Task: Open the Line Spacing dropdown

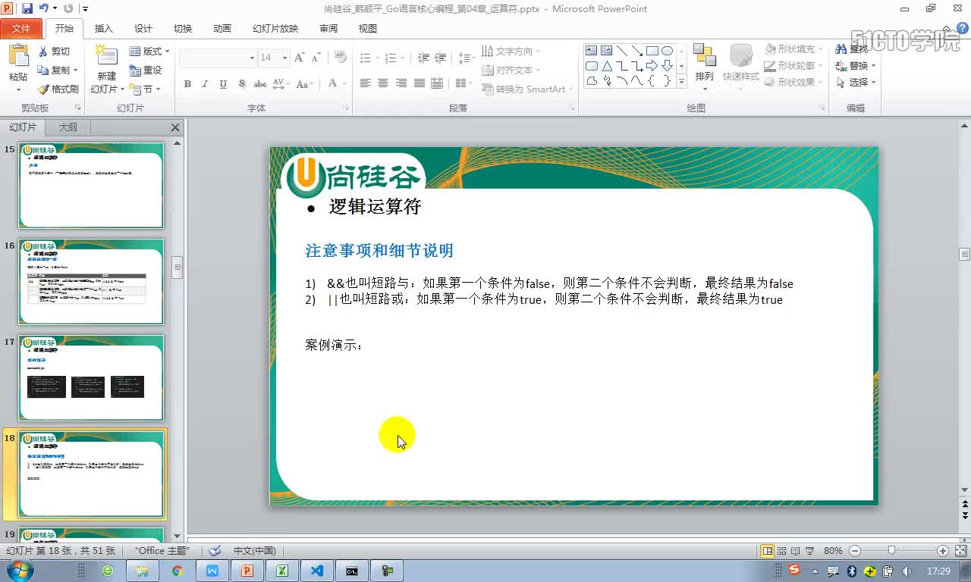Action: click(467, 58)
